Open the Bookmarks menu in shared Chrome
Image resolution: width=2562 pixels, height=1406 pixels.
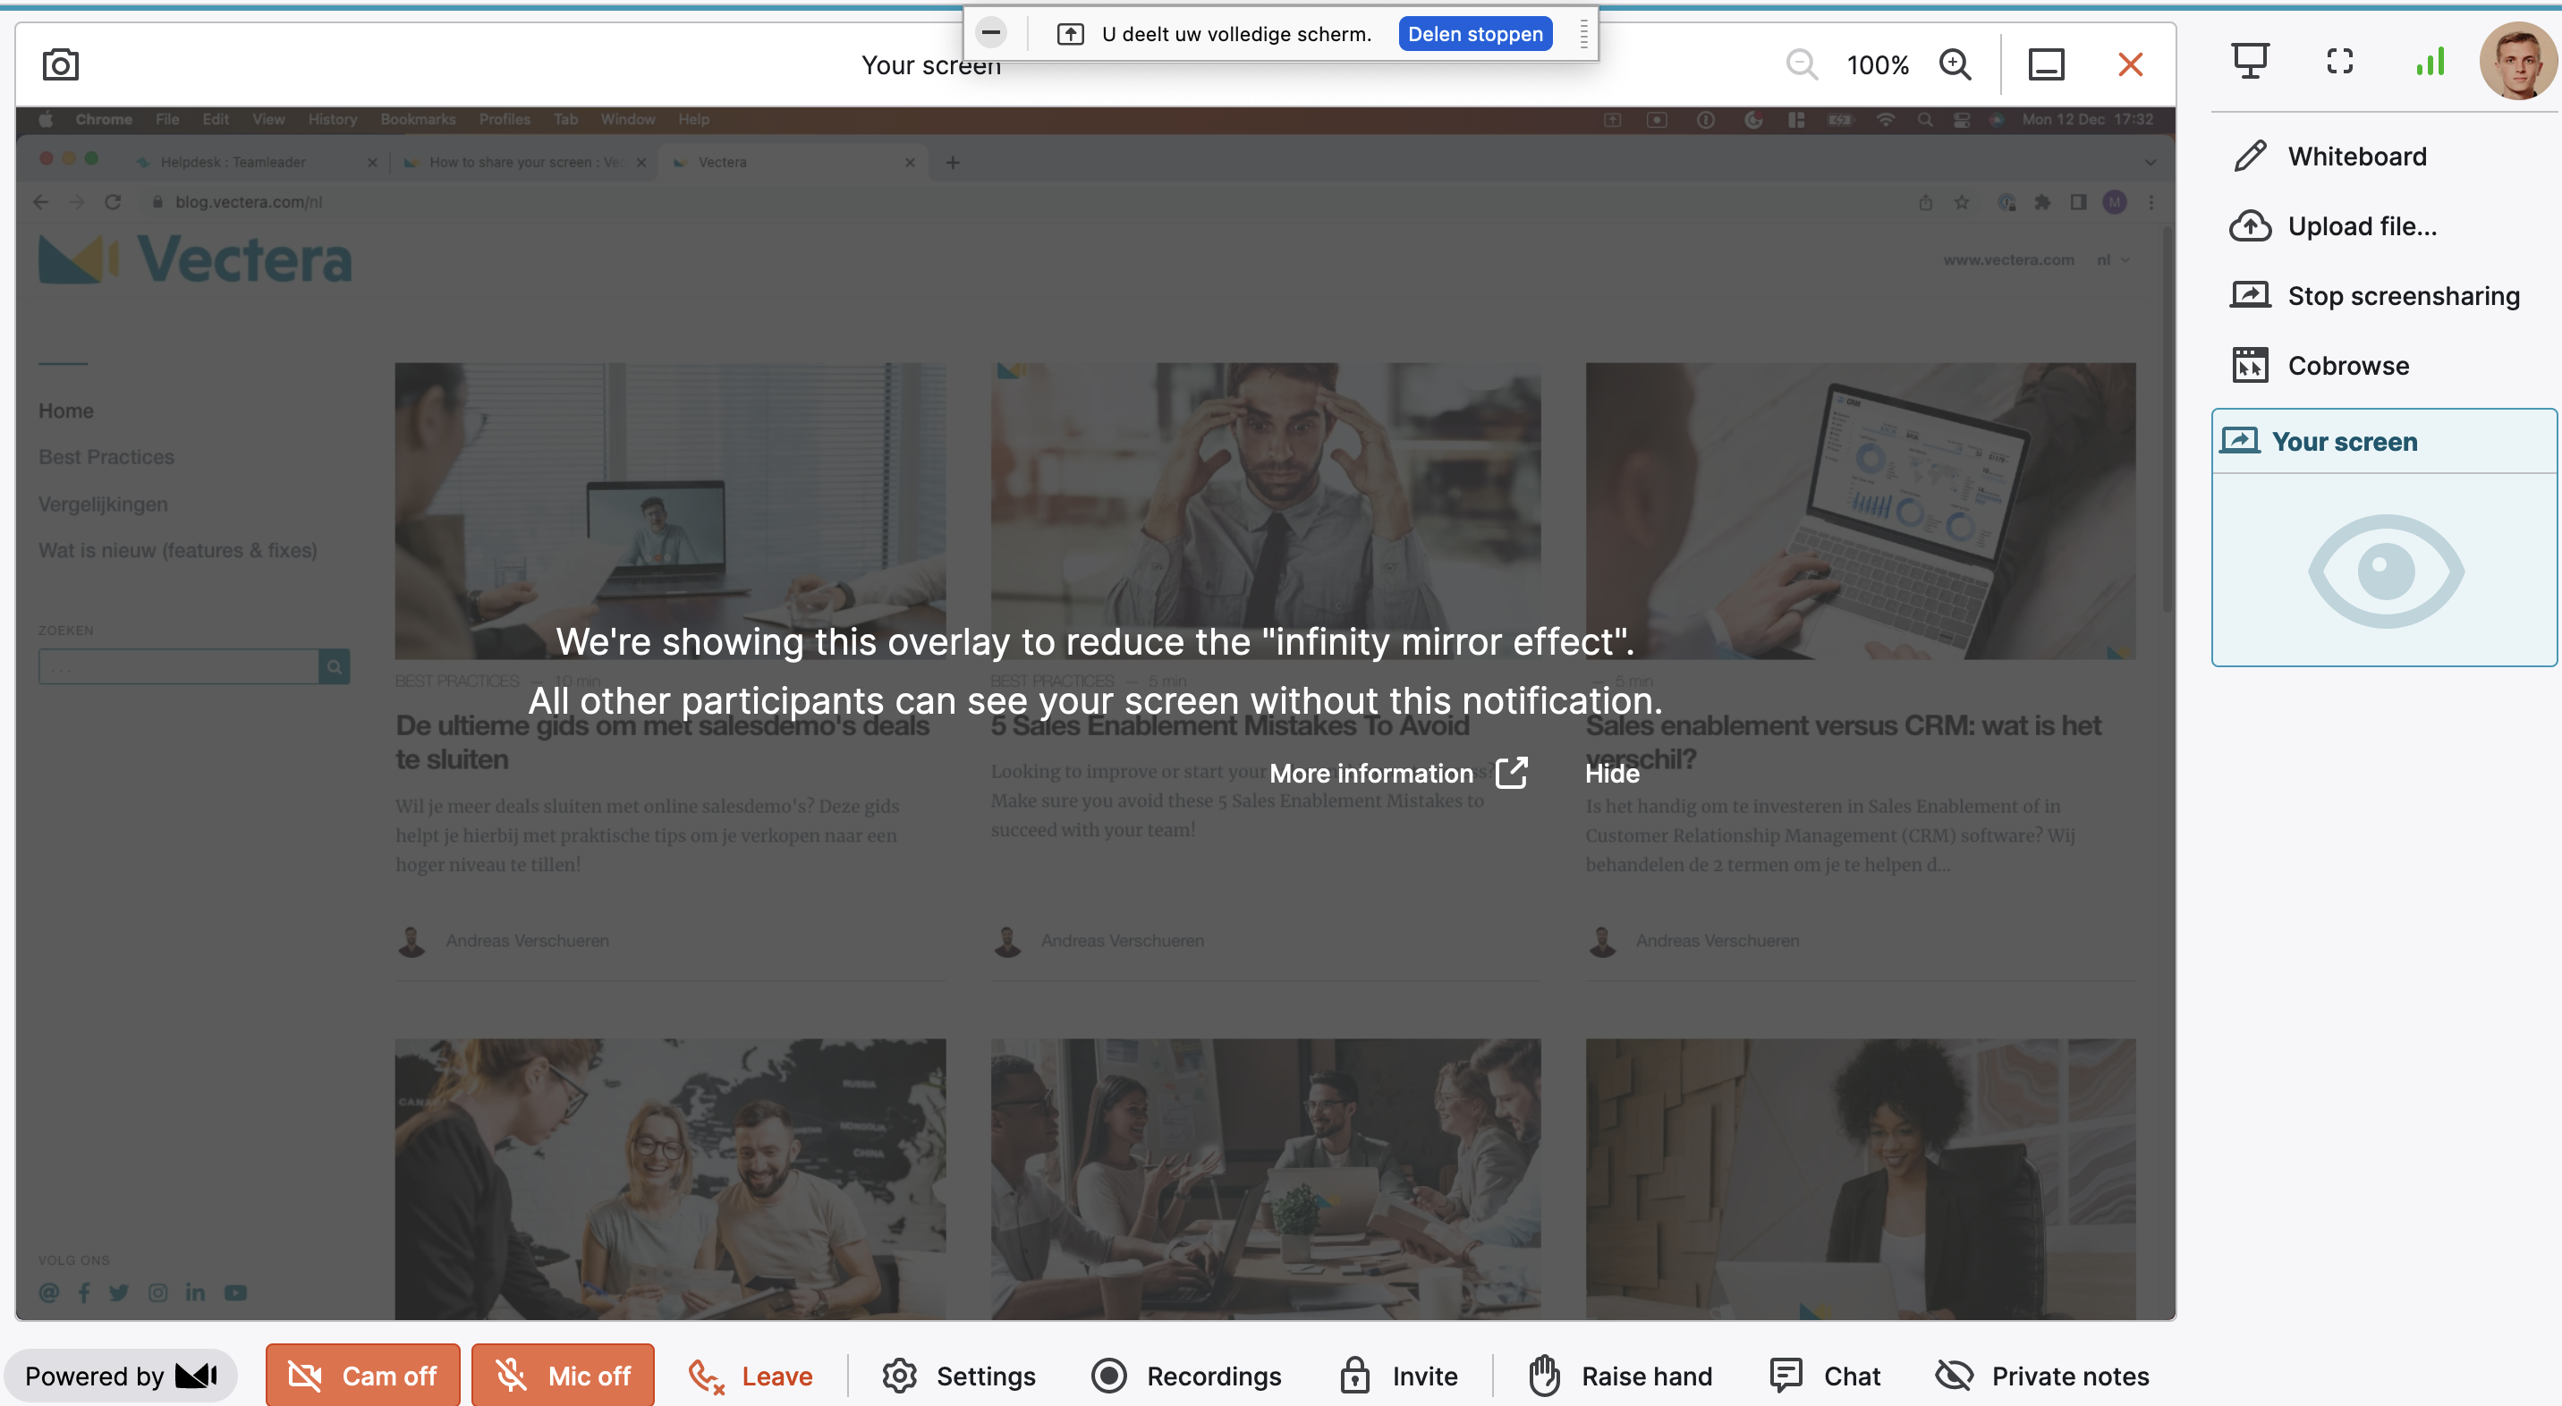tap(418, 119)
